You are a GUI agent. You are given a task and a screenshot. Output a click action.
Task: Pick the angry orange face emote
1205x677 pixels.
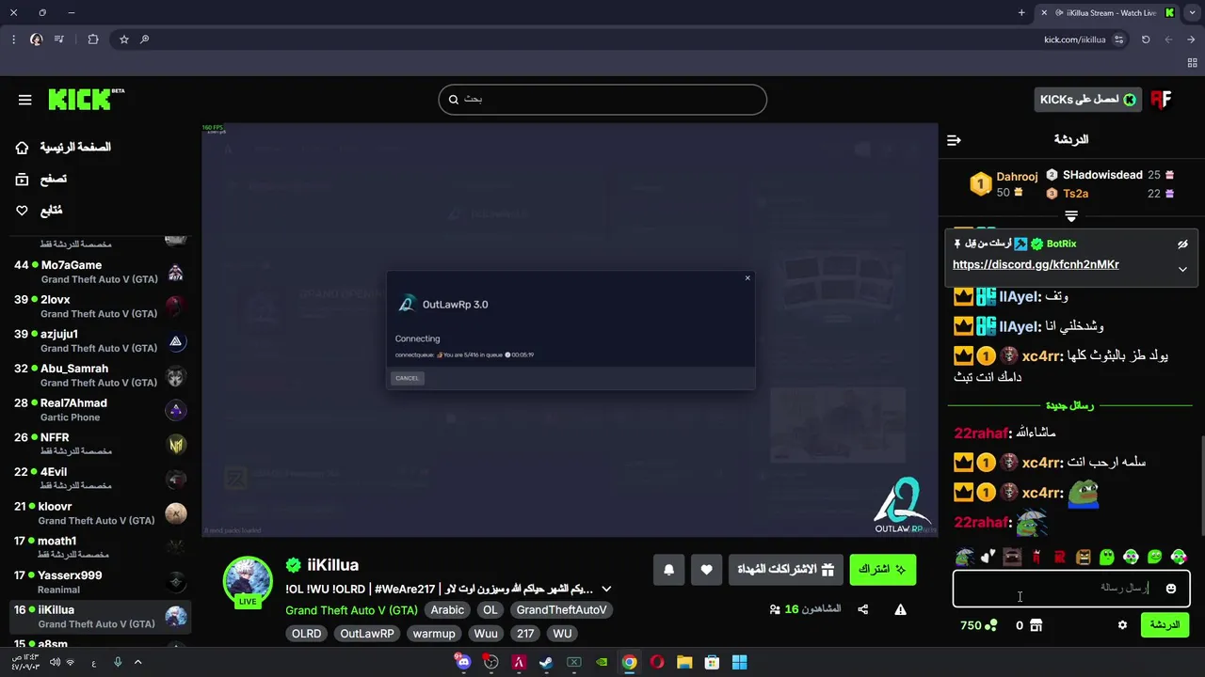tap(1084, 558)
